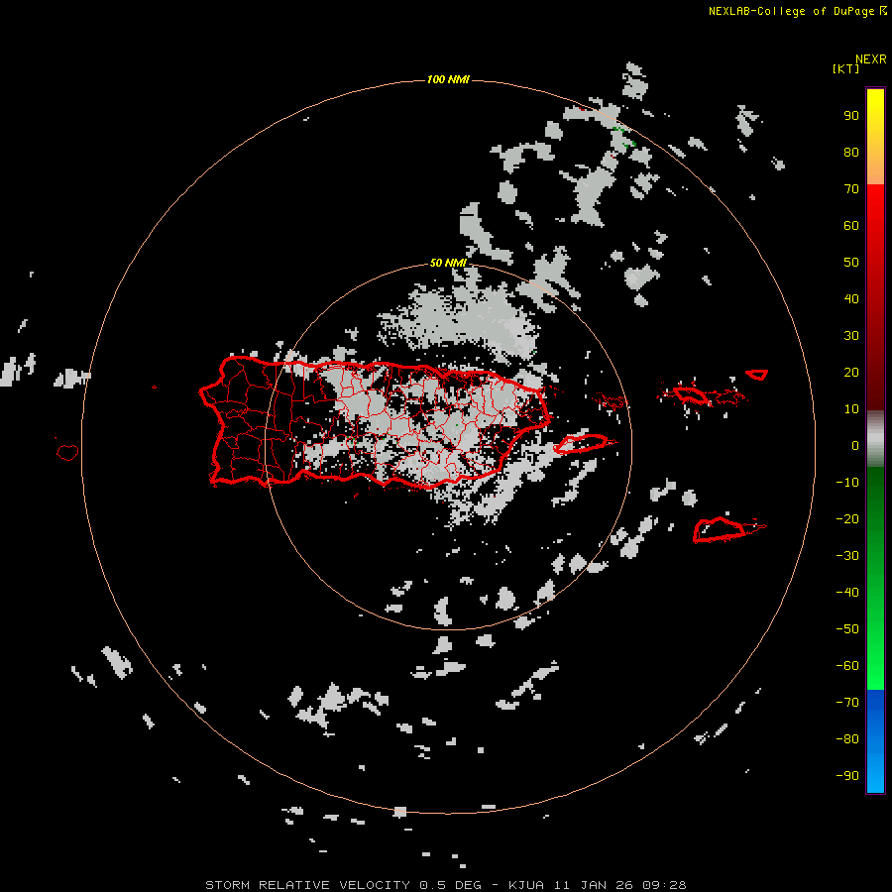This screenshot has width=892, height=892.
Task: Click the positive 40 knot scale value
Action: click(x=851, y=298)
